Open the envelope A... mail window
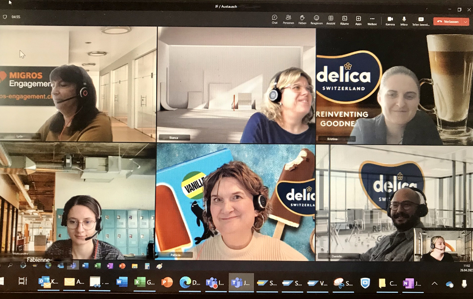This screenshot has width=473, height=299. (x=74, y=282)
